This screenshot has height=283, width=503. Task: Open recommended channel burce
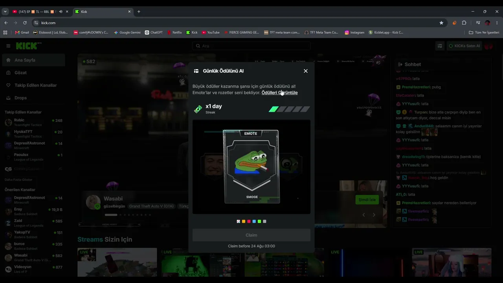point(33,246)
